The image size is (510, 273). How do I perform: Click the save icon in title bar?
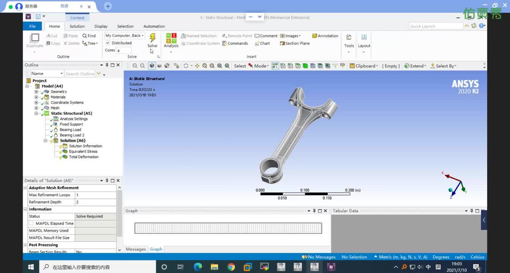(38, 16)
